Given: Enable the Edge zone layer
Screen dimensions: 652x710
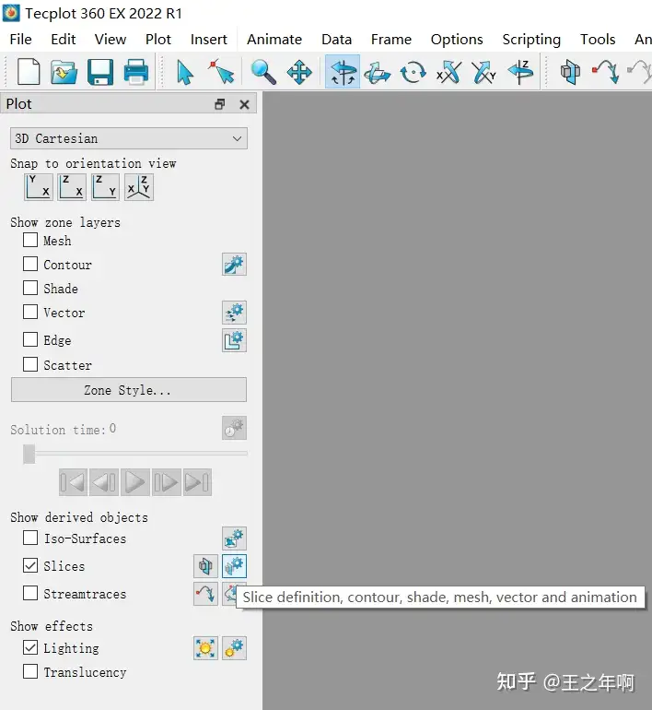Looking at the screenshot, I should [30, 339].
